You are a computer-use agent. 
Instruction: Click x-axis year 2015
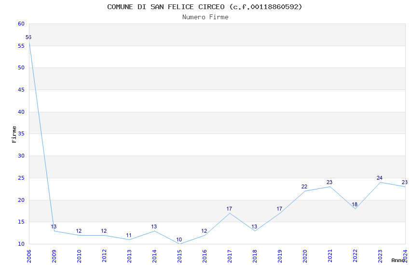click(179, 256)
